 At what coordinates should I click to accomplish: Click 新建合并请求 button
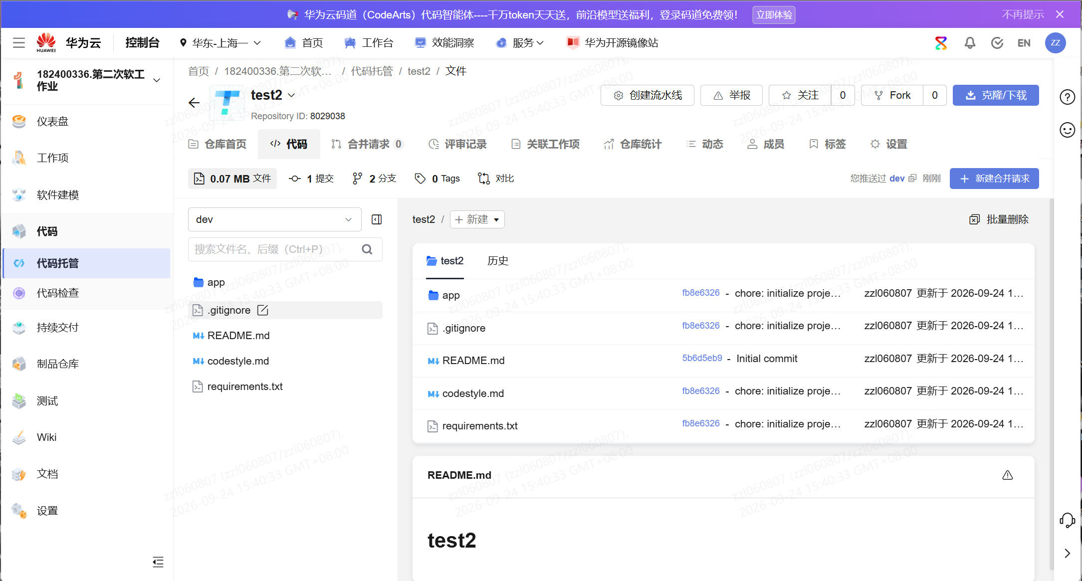click(994, 179)
